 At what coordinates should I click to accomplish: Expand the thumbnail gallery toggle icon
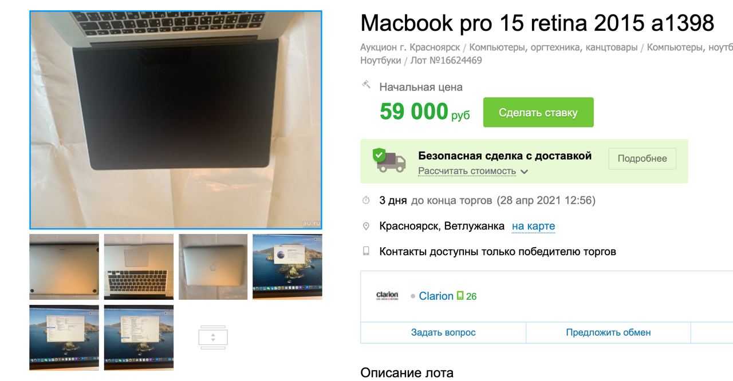pos(213,337)
